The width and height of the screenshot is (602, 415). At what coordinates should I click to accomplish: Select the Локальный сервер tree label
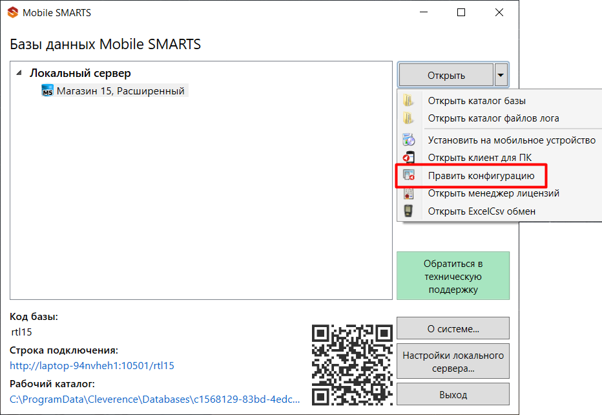pos(80,73)
